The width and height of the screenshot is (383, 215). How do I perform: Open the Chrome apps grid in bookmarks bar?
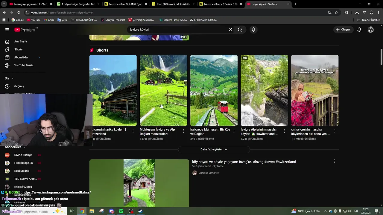pos(4,20)
